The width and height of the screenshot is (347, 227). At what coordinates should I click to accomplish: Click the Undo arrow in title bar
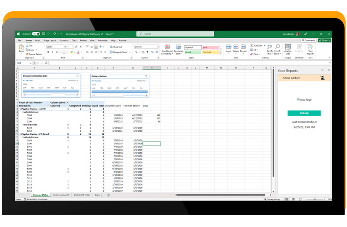coord(48,34)
